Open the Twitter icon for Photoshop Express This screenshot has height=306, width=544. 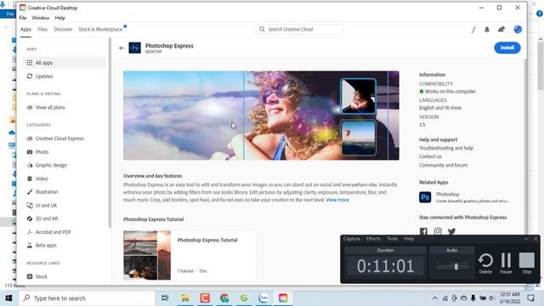[x=451, y=231]
